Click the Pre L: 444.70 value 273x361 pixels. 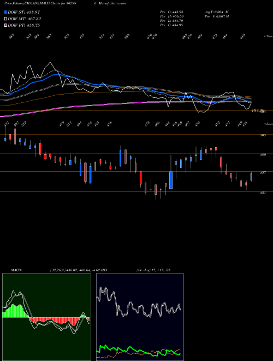point(171,21)
